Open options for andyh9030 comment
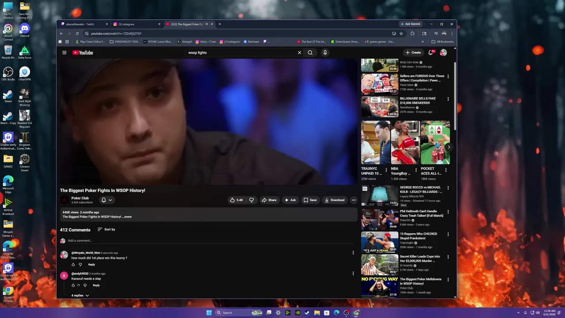Screen dimensions: 565x318 (x=353, y=273)
